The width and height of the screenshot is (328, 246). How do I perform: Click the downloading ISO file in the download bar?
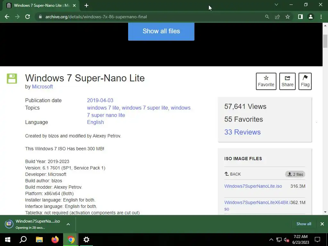33,224
